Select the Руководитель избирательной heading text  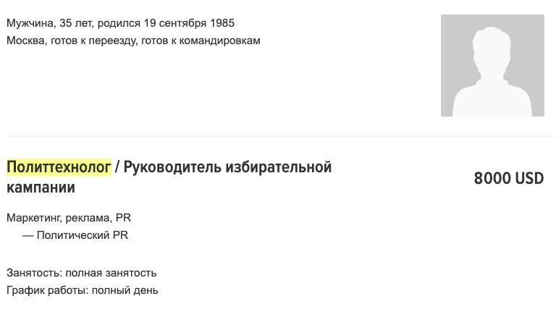227,167
